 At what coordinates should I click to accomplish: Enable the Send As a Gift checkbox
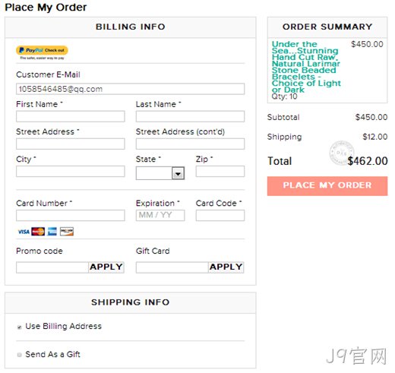tap(19, 355)
